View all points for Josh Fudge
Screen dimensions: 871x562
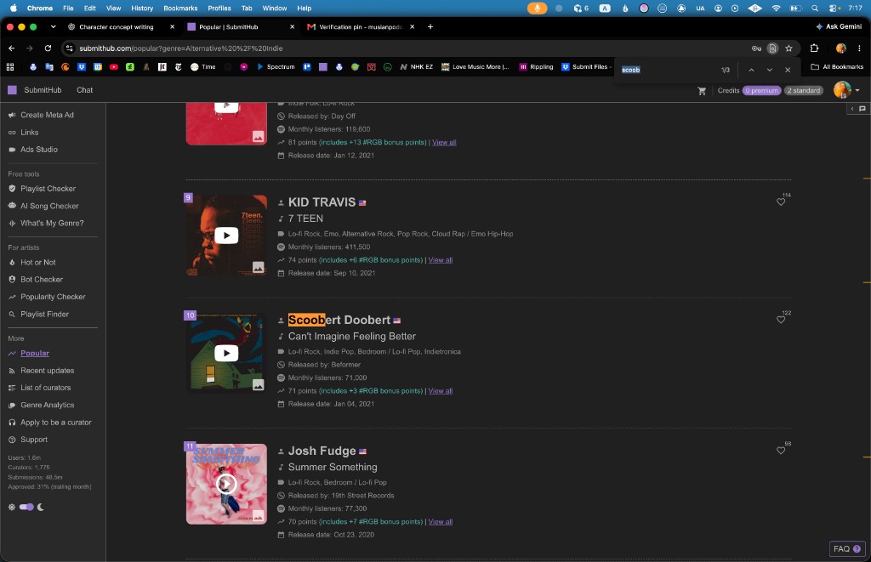click(x=441, y=522)
